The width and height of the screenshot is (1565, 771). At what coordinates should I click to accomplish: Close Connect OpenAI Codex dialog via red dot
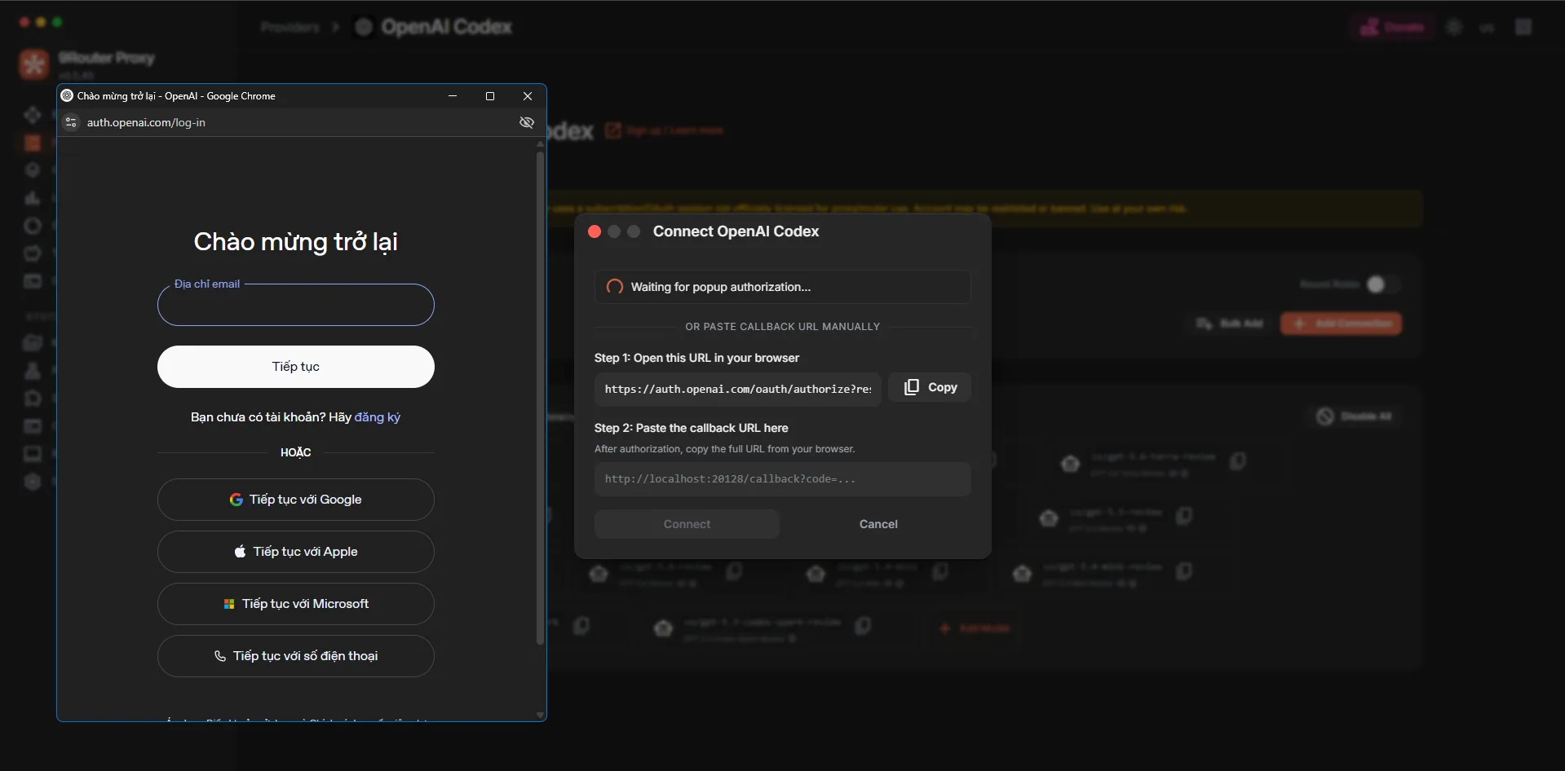tap(595, 231)
